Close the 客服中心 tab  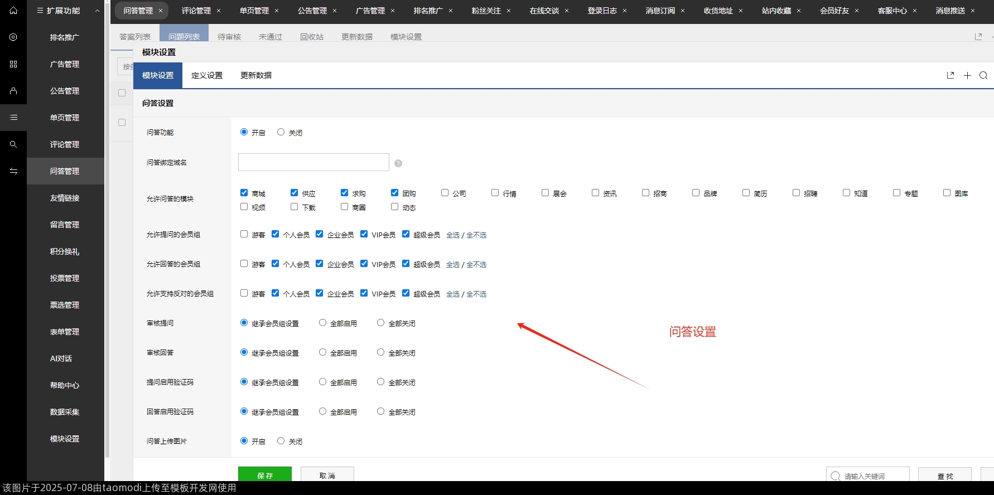point(915,11)
